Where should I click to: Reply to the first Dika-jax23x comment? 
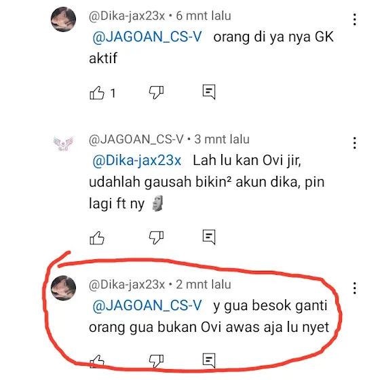[209, 92]
